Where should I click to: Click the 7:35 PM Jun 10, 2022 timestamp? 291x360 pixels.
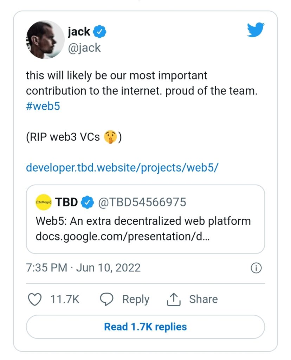pos(83,268)
